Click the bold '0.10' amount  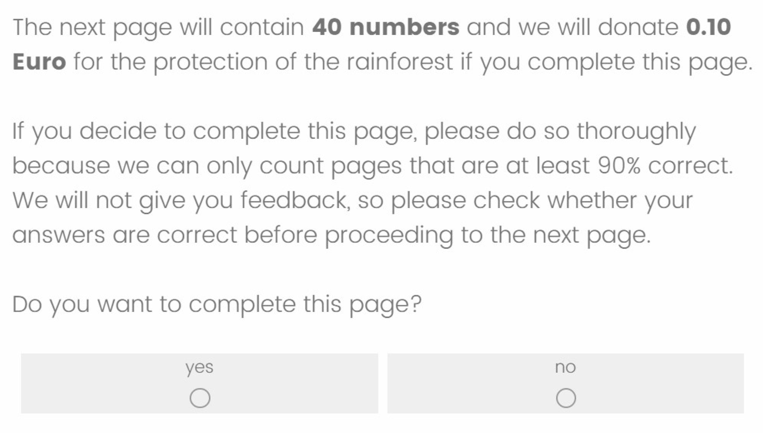[x=708, y=27]
